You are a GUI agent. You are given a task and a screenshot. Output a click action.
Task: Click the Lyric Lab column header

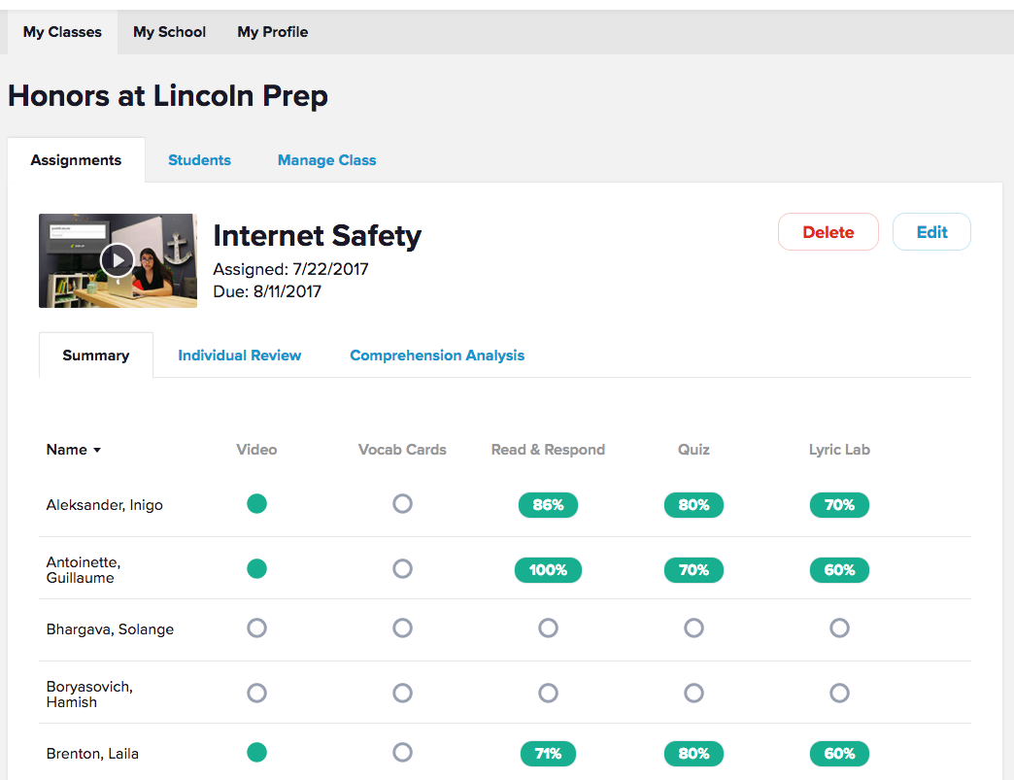click(x=839, y=450)
